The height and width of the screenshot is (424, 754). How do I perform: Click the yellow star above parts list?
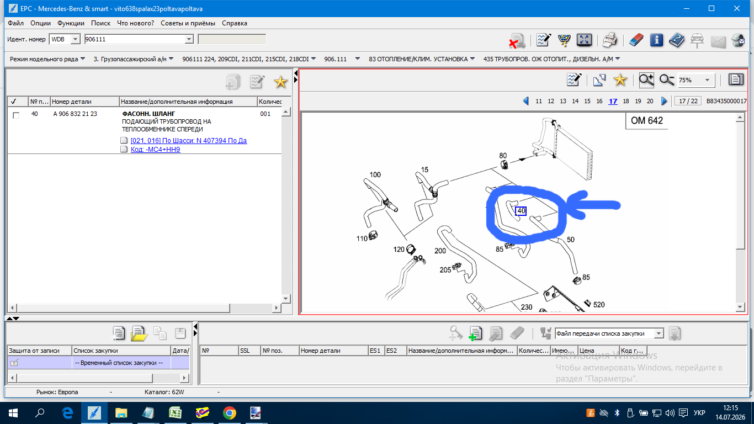[281, 82]
